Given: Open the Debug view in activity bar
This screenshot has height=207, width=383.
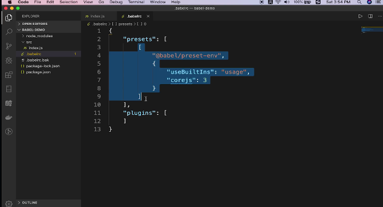Looking at the screenshot, I should [9, 60].
